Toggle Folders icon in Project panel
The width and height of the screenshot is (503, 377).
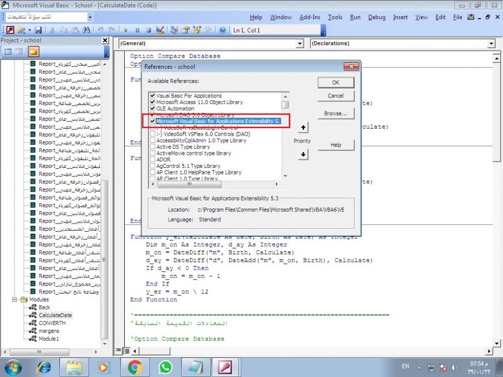pos(33,51)
